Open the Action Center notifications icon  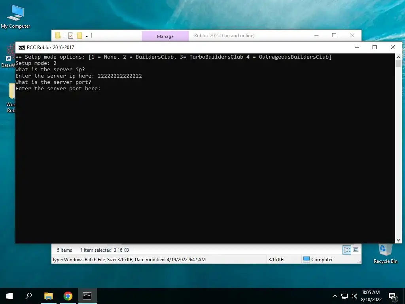(392, 297)
